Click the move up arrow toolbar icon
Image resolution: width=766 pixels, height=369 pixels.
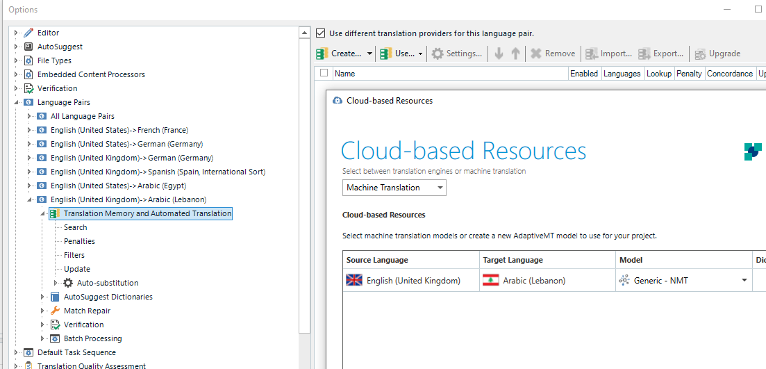[515, 54]
